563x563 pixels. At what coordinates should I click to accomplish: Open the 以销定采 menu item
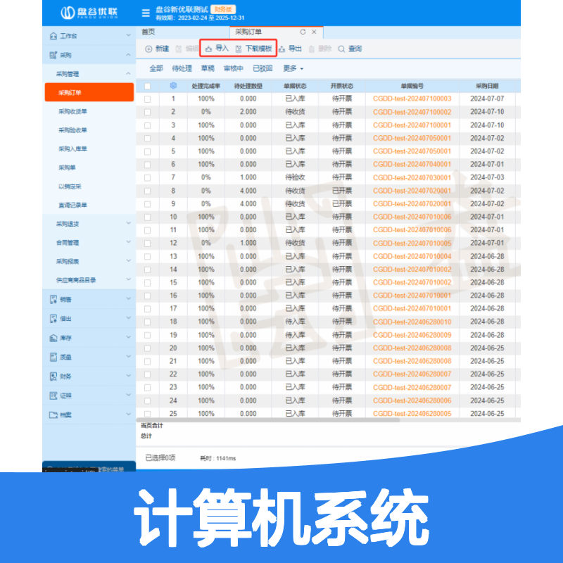click(x=70, y=186)
